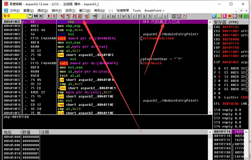The height and width of the screenshot is (160, 251).
Task: Open the 调试(D) debug menu
Action: point(43,11)
